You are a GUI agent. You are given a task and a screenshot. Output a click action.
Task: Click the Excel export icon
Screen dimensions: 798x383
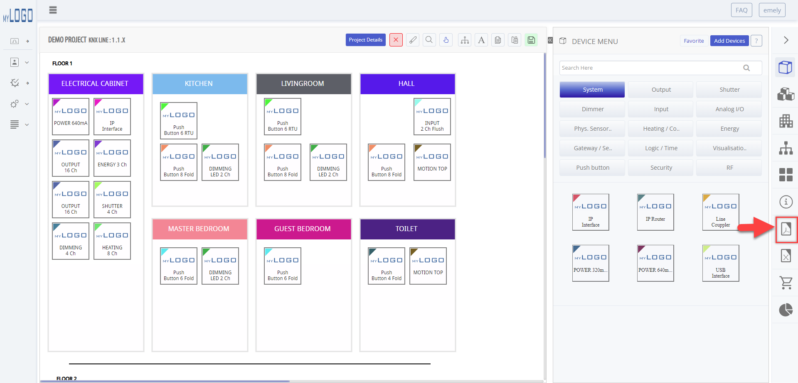point(786,256)
